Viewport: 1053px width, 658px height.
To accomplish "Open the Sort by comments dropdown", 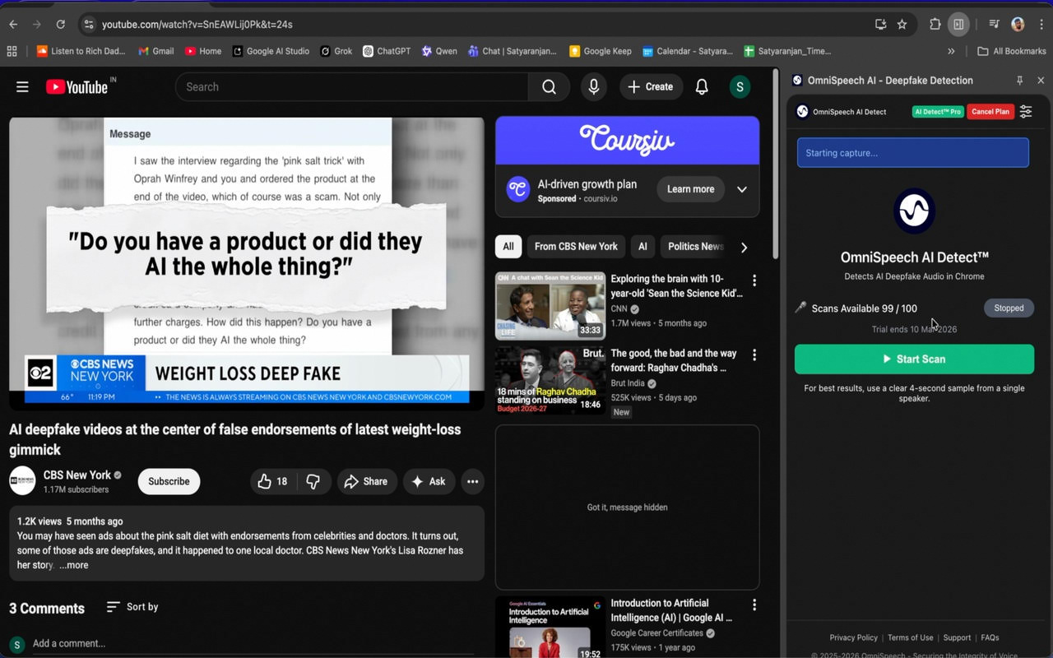I will pyautogui.click(x=132, y=607).
